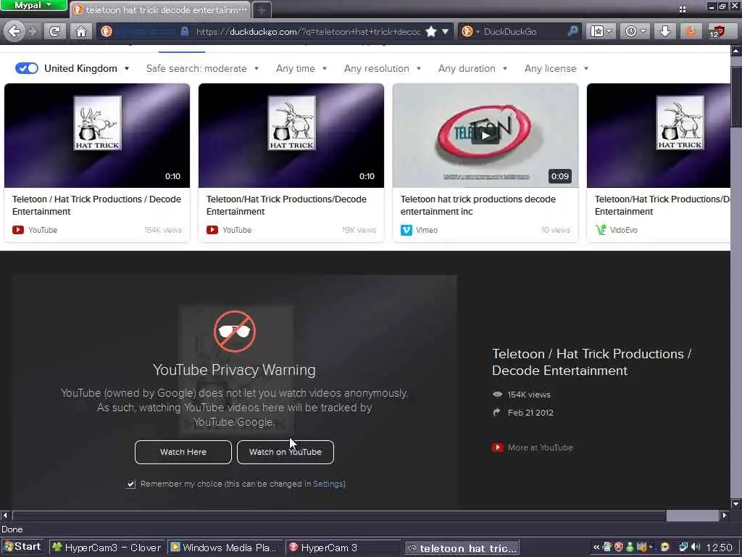This screenshot has width=742, height=557.
Task: Click the VidoEvo source icon on the fourth result
Action: click(x=601, y=230)
